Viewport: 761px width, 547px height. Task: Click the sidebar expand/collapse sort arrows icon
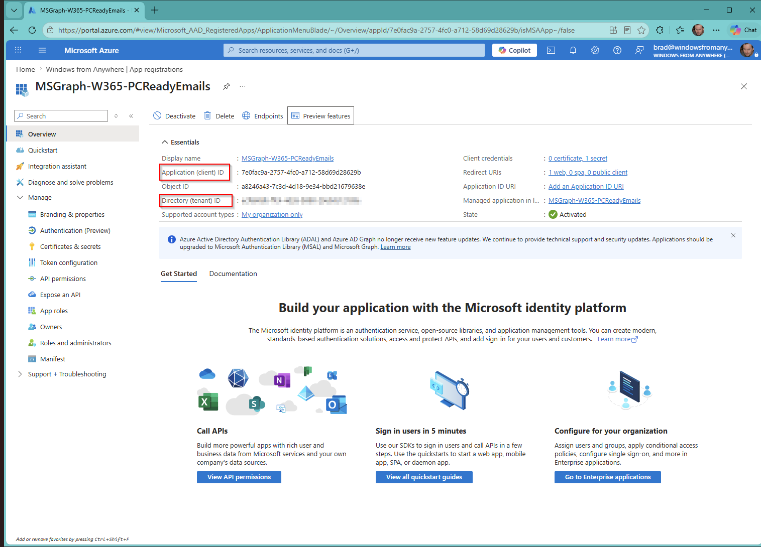point(116,116)
